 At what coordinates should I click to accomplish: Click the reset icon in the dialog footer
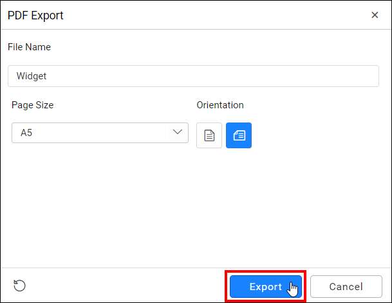[19, 286]
